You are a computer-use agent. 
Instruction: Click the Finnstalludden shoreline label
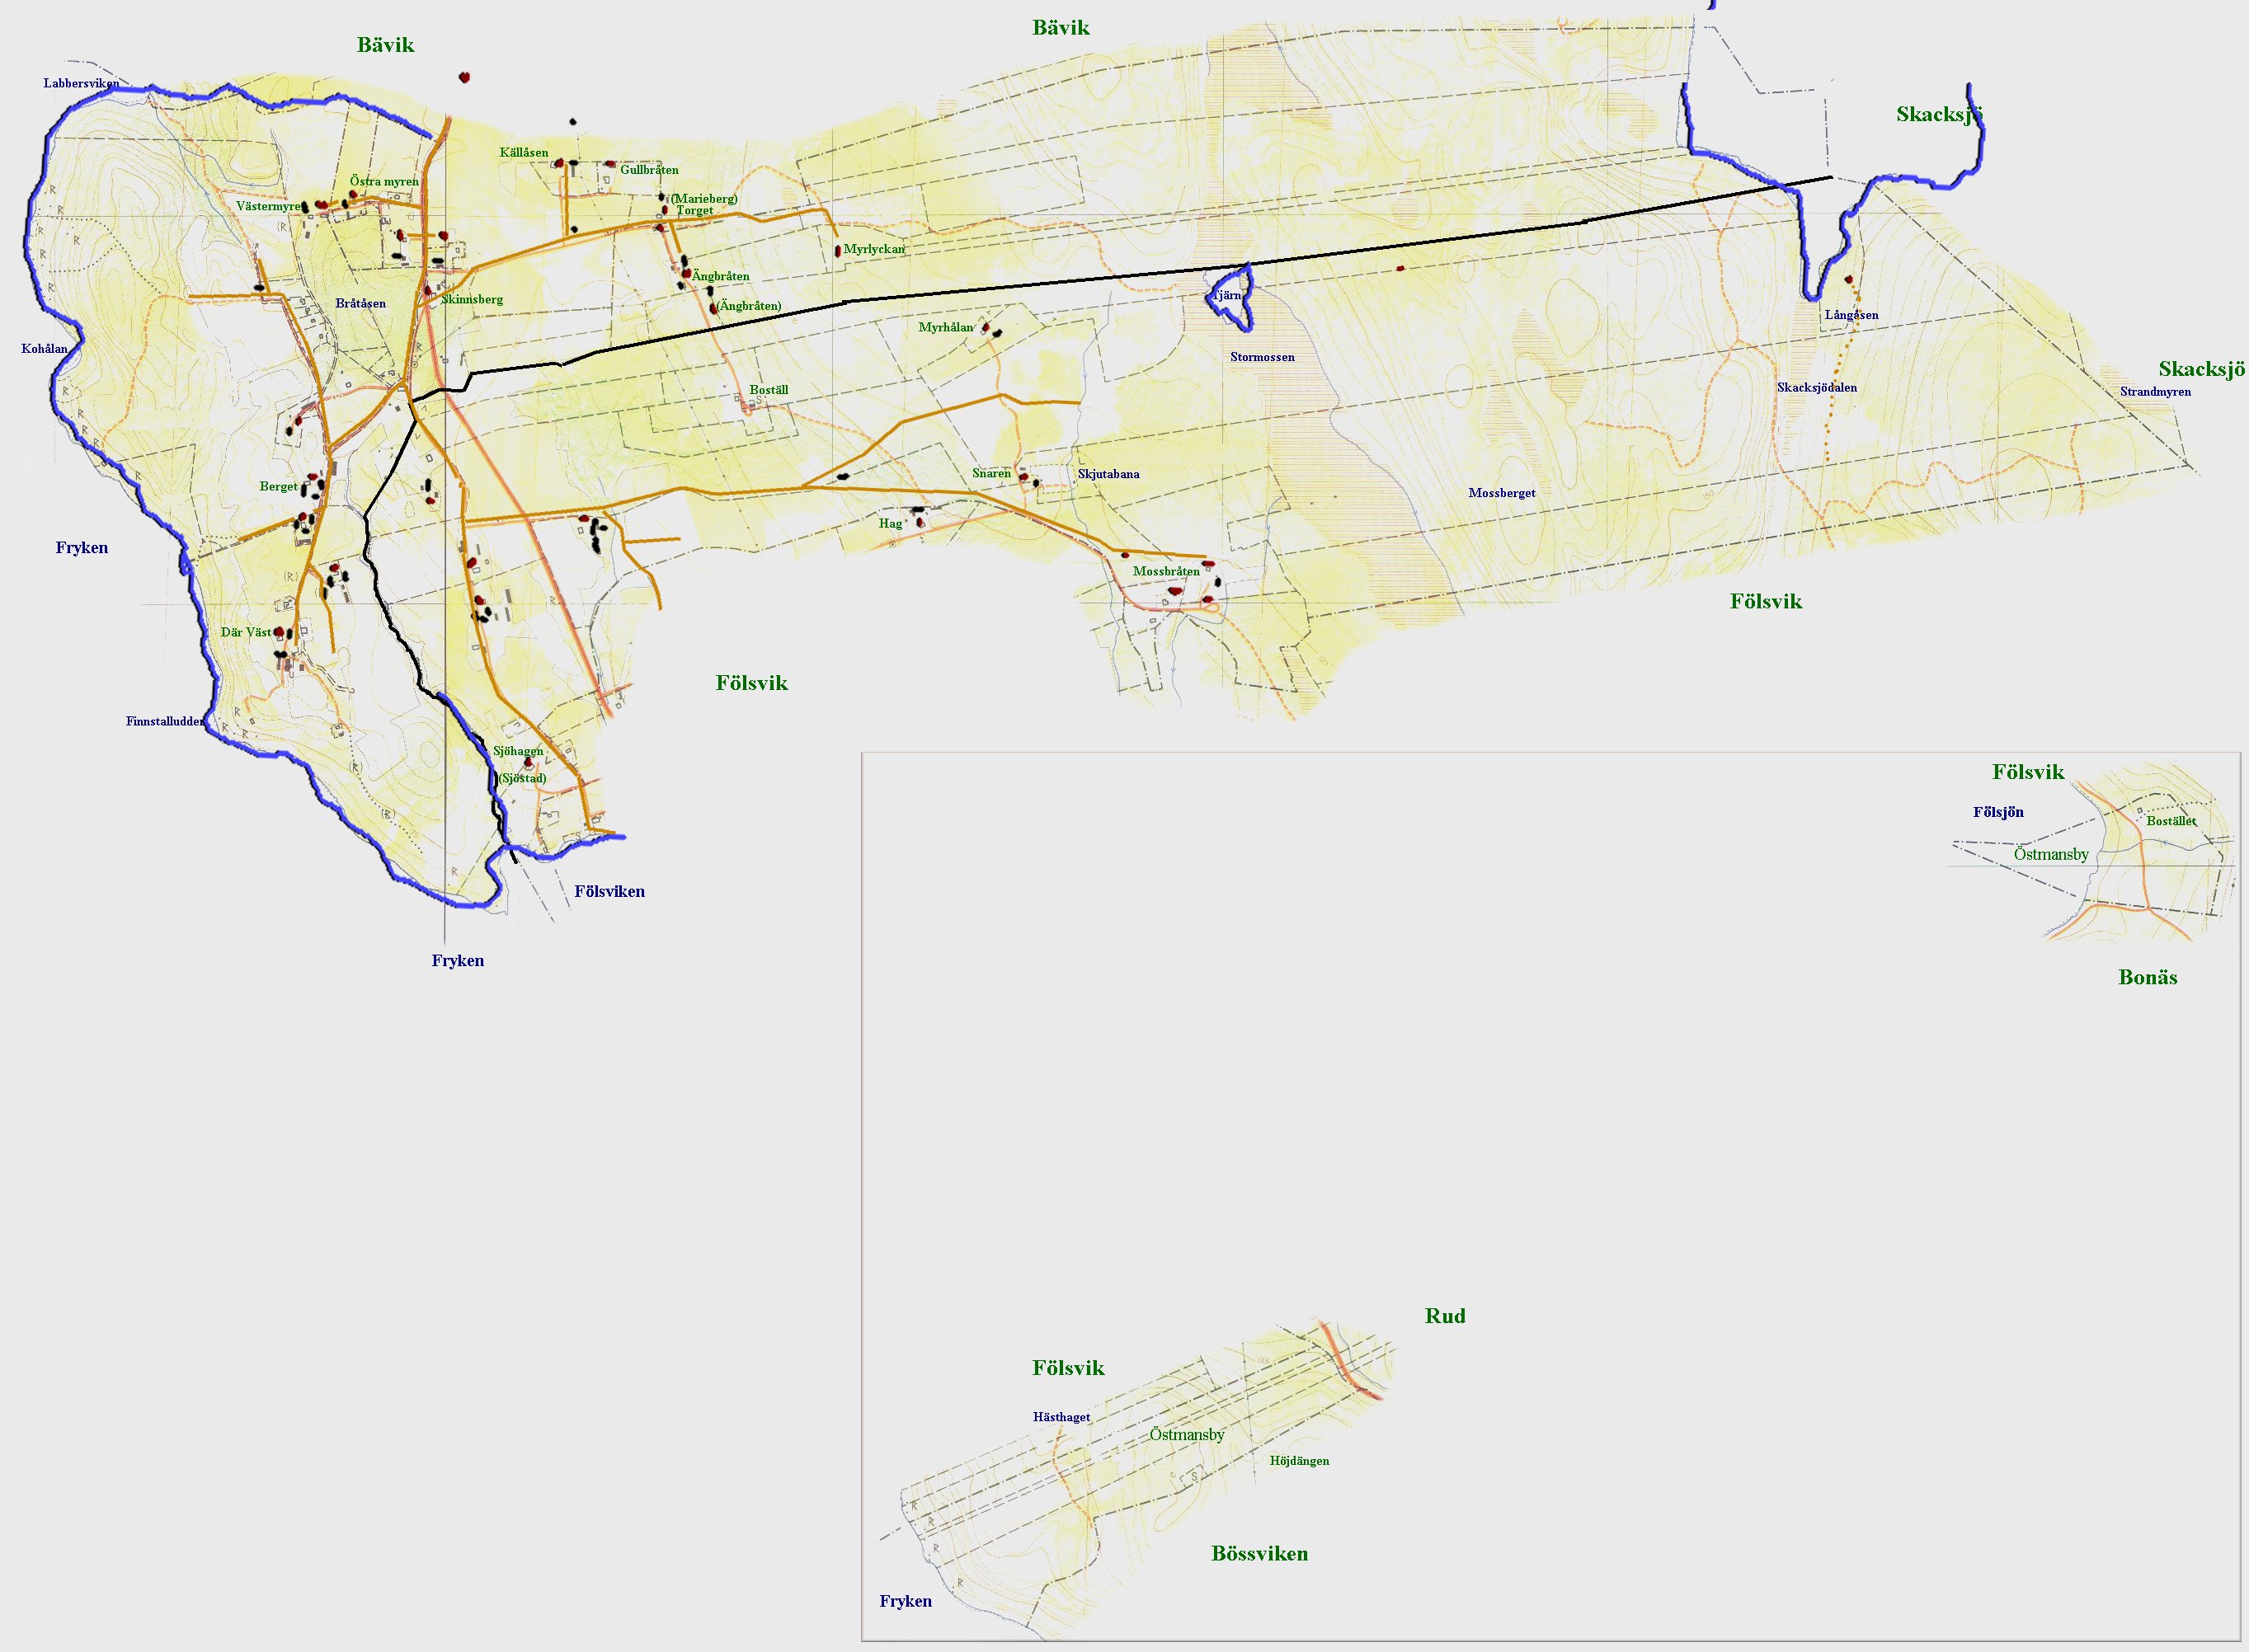(165, 721)
